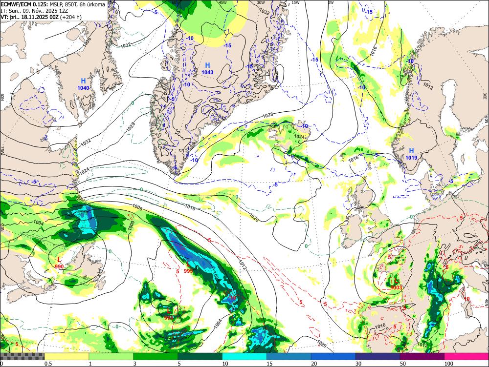Click the 30 legend scale value
The width and height of the screenshot is (489, 367).
(358, 364)
